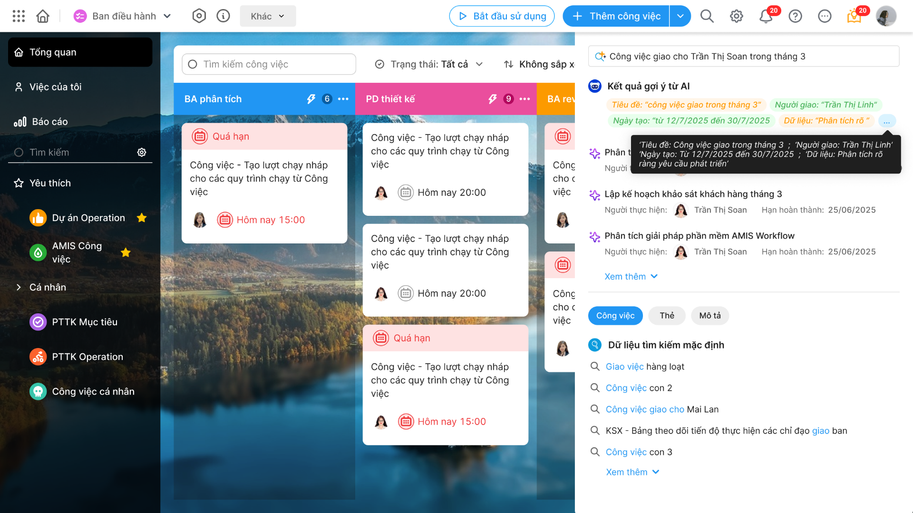The width and height of the screenshot is (913, 513).
Task: Open the info circle icon
Action: pos(223,16)
